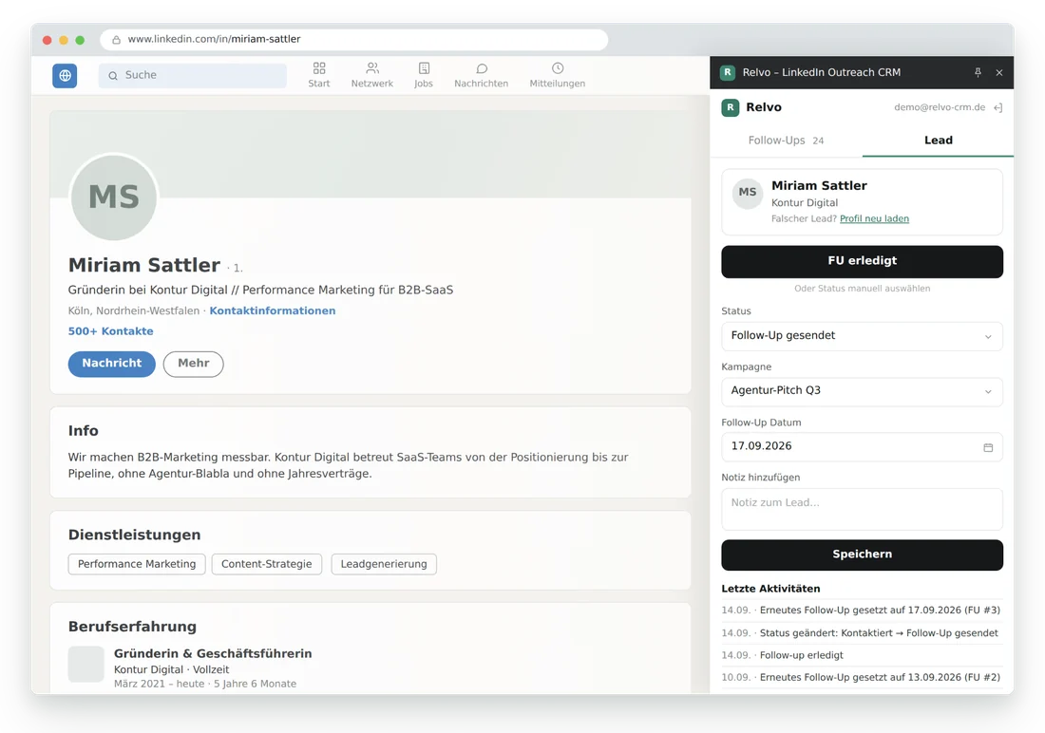Click the Kontur Digital company logo placeholder
This screenshot has width=1045, height=733.
point(85,664)
